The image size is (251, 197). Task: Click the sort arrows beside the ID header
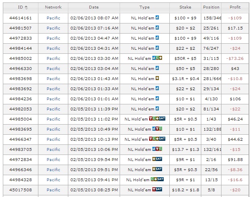tap(26, 7)
